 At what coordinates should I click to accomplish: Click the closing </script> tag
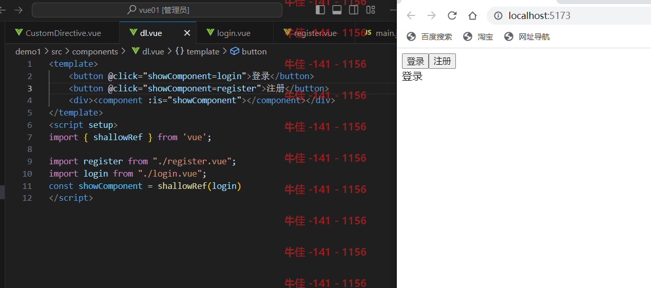71,198
